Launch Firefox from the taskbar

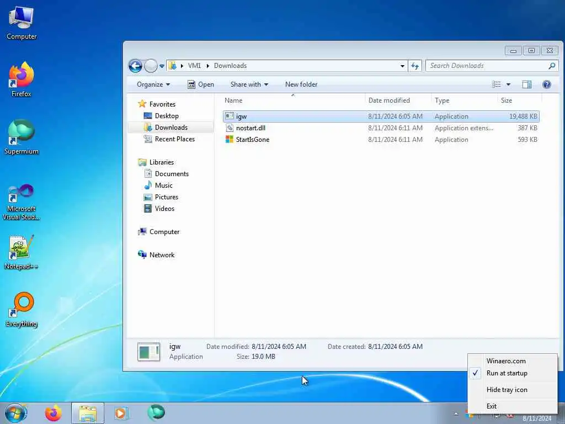[x=54, y=413]
